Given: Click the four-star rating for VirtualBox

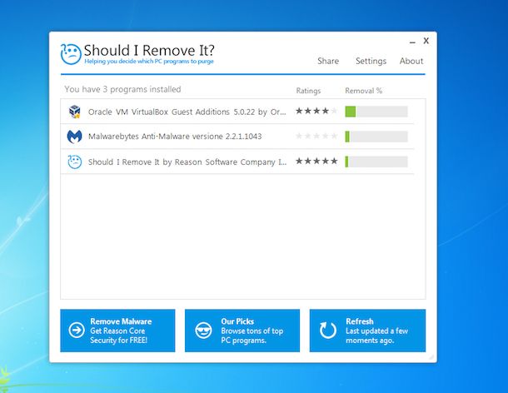Looking at the screenshot, I should pos(316,111).
